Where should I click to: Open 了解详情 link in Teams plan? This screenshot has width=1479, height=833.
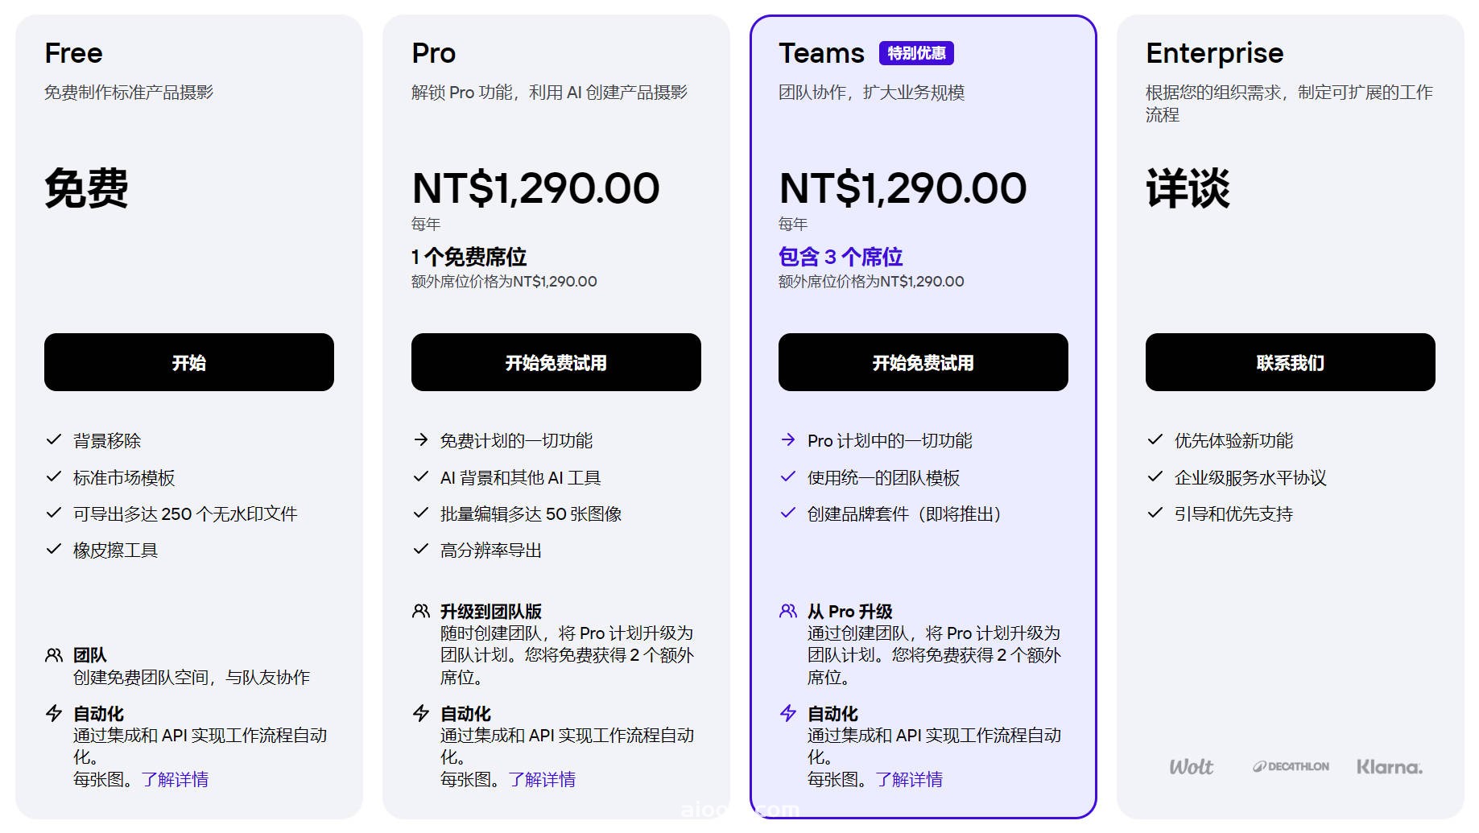click(909, 779)
